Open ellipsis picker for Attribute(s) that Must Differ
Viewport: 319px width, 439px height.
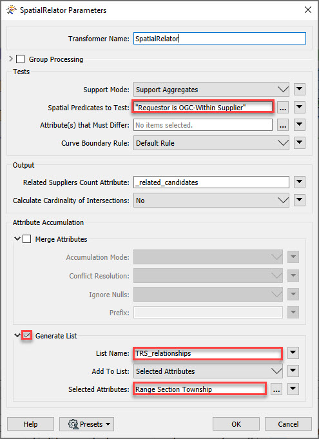[x=283, y=125]
